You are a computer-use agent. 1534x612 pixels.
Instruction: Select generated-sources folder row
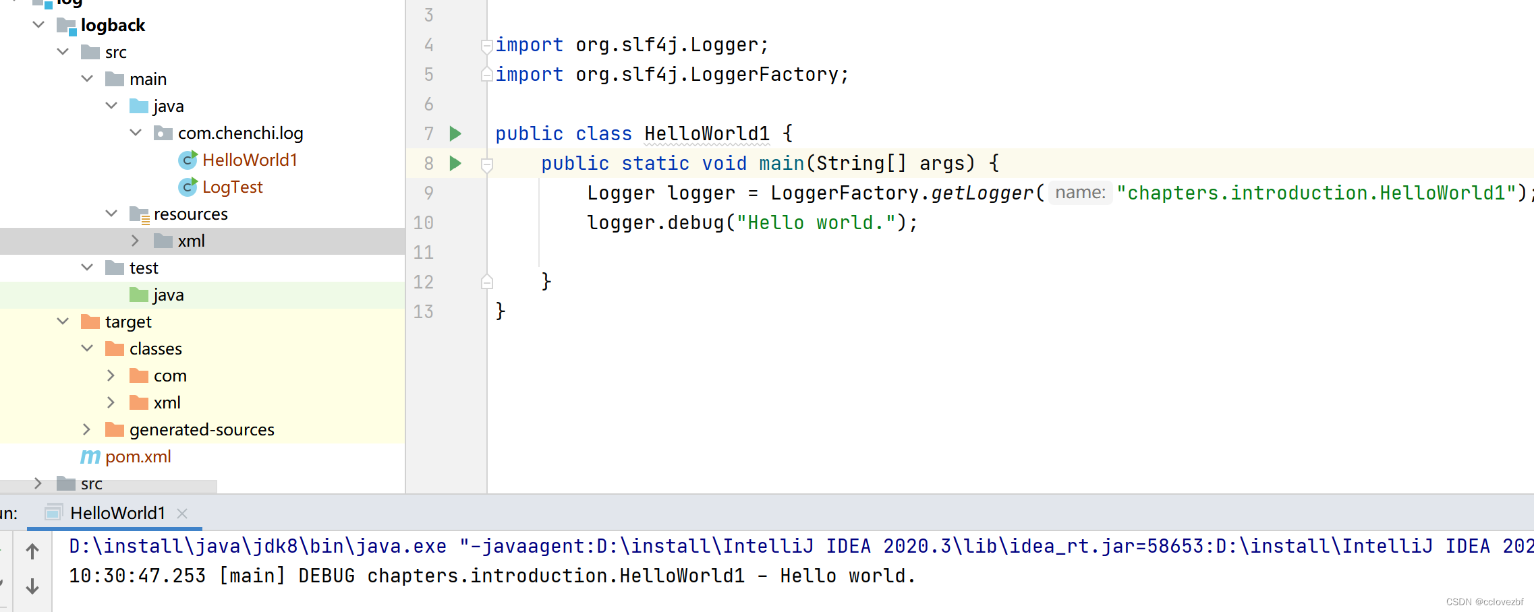[202, 429]
